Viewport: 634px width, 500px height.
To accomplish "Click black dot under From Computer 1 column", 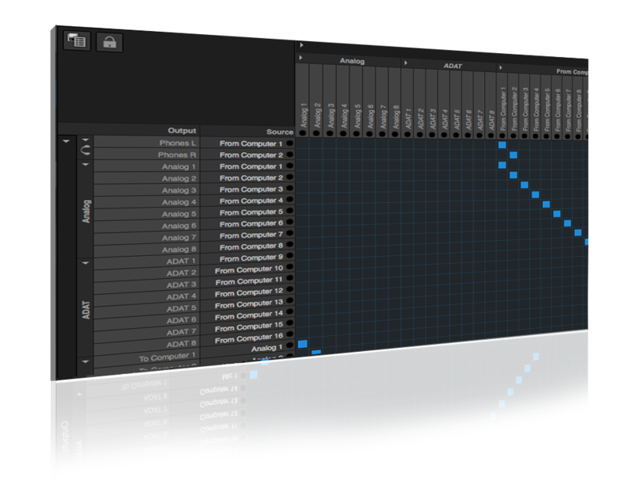I will pyautogui.click(x=502, y=135).
